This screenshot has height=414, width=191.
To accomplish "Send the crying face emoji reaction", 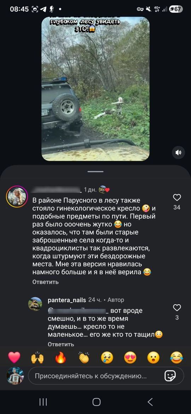I will 107,357.
